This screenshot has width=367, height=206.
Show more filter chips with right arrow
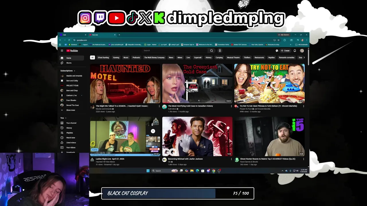coord(304,58)
